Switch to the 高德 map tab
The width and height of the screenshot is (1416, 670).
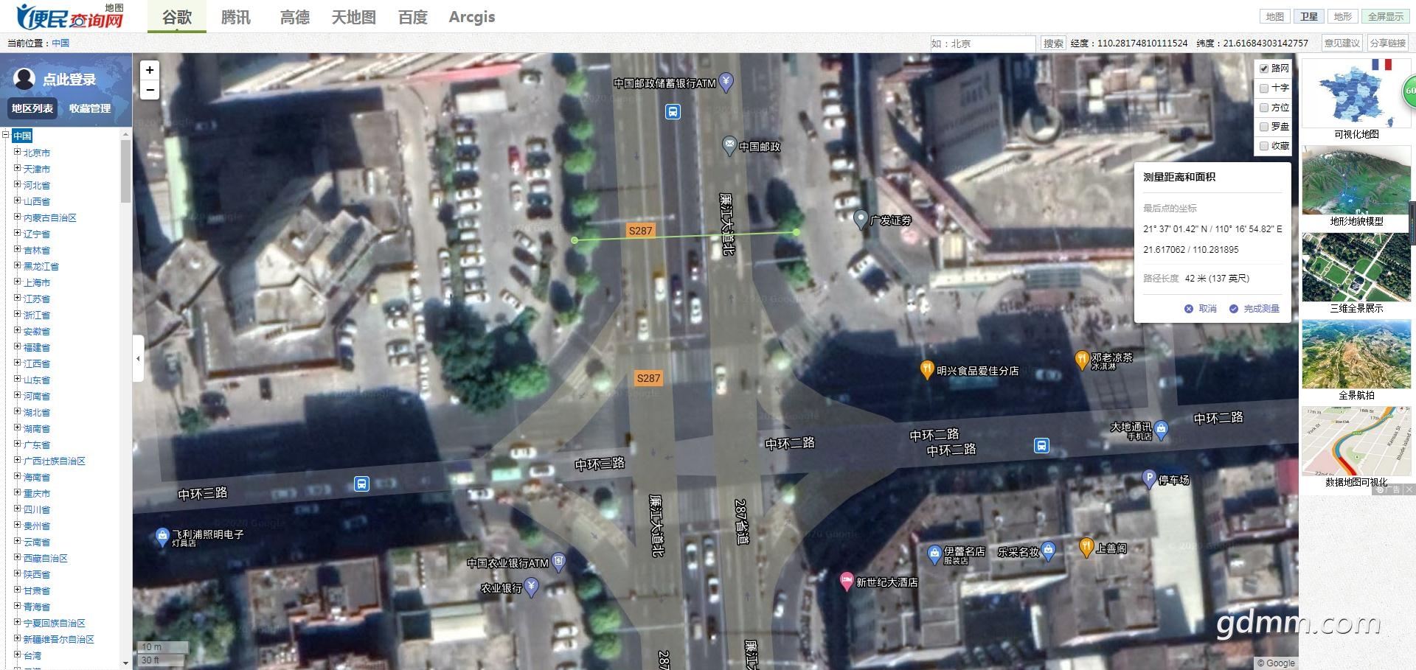click(295, 17)
